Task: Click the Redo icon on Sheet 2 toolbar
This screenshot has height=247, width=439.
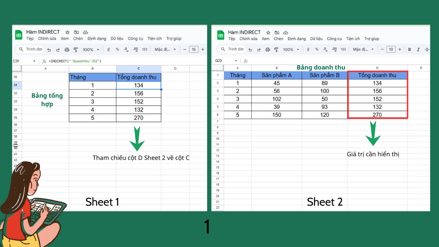Action: [259, 49]
